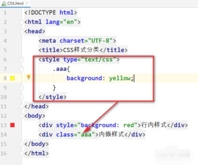This screenshot has height=165, width=198.
Task: Click the "aaa" class attribute value
Action: pos(86,135)
